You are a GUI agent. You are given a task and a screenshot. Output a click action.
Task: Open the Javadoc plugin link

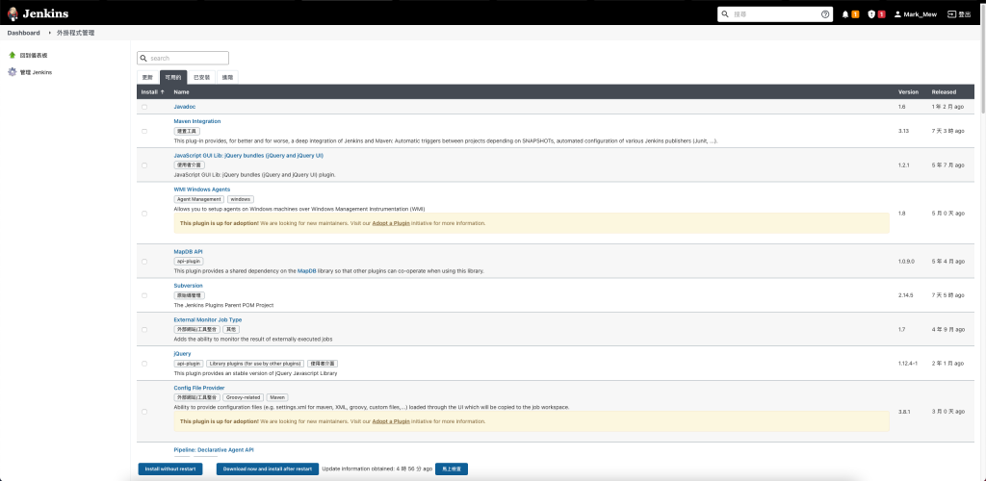coord(184,107)
